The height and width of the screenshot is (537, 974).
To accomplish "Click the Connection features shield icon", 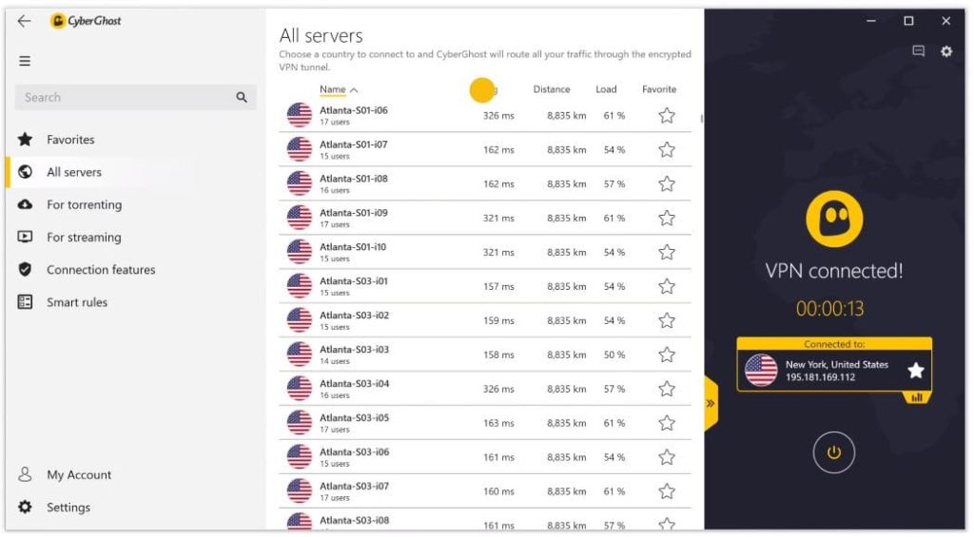I will point(25,269).
